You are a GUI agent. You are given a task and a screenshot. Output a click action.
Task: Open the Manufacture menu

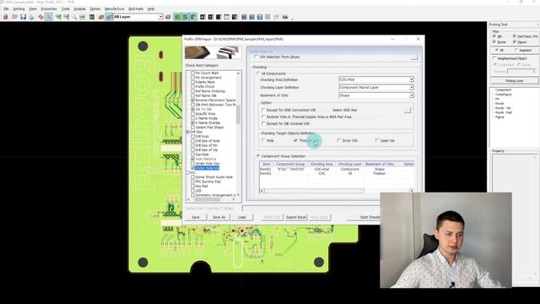[115, 9]
